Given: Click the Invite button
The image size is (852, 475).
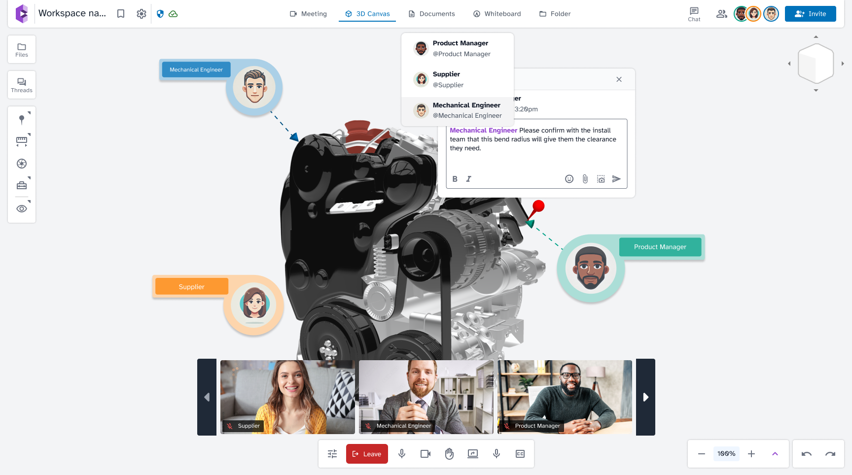Looking at the screenshot, I should coord(810,13).
